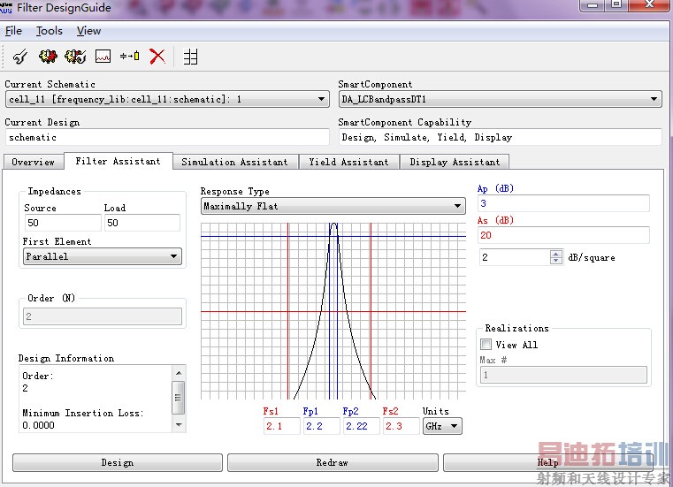Click the filter response plot

(x=333, y=311)
